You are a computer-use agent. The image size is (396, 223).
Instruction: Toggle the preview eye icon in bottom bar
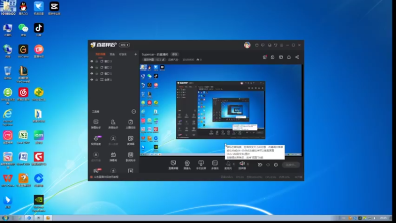click(x=268, y=165)
